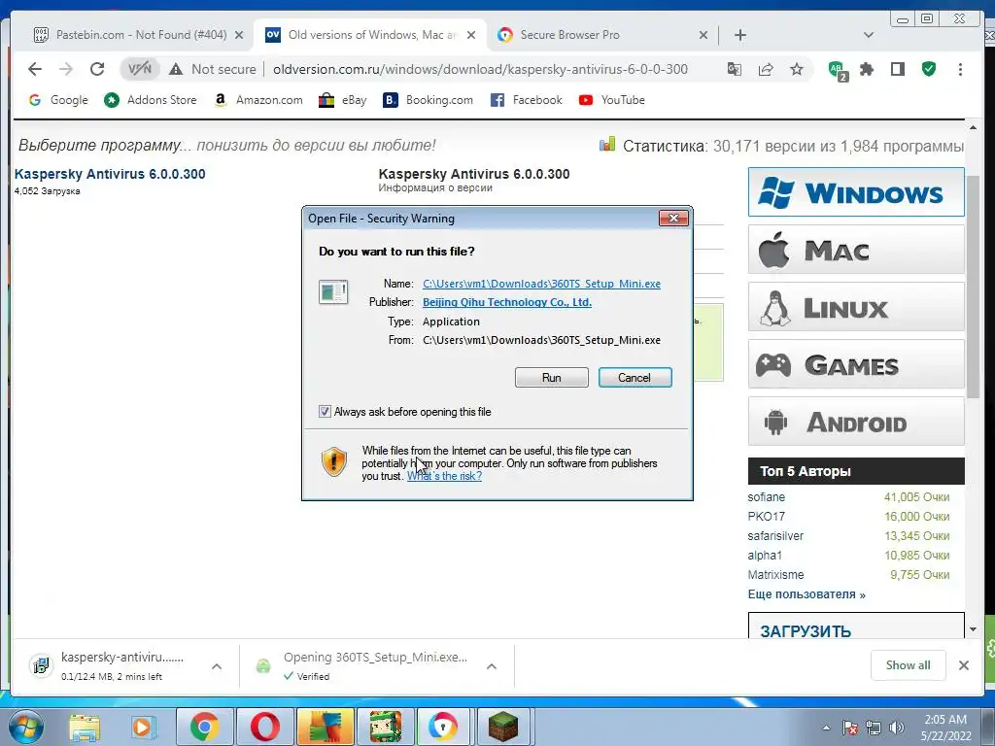Select the Windows platform banner
The width and height of the screenshot is (995, 746).
click(856, 192)
